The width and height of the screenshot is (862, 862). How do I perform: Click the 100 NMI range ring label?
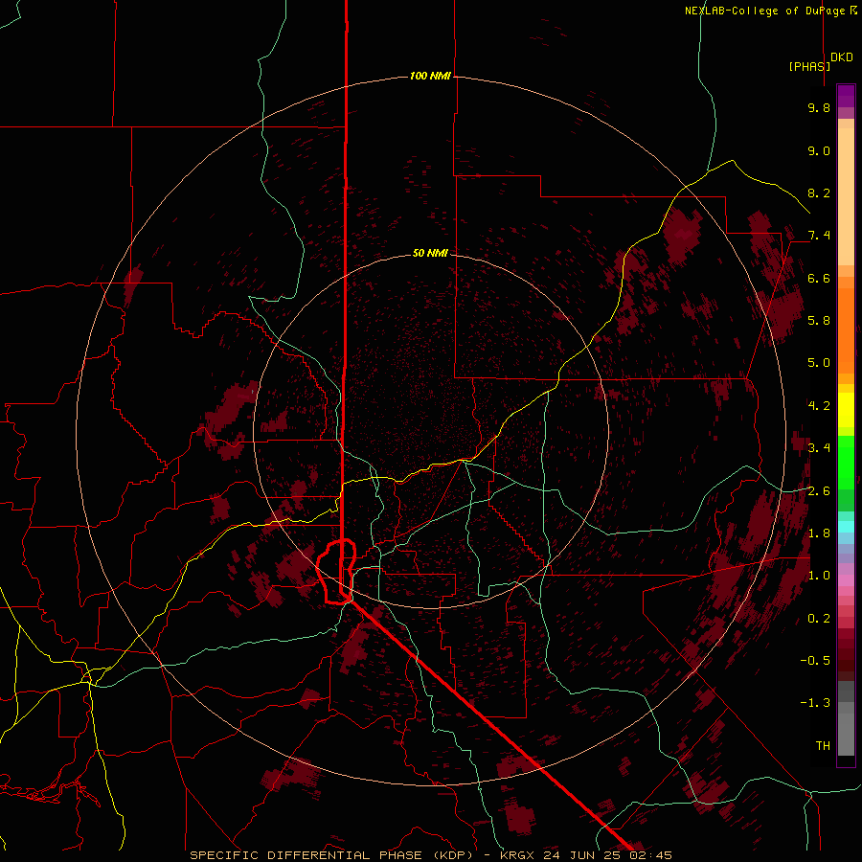click(x=430, y=76)
